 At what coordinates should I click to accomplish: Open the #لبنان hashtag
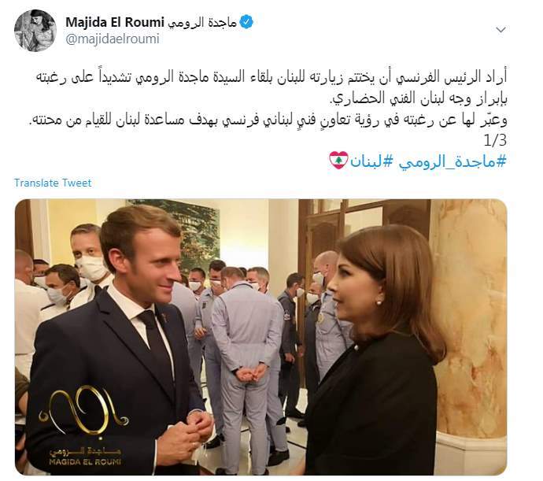click(x=371, y=161)
